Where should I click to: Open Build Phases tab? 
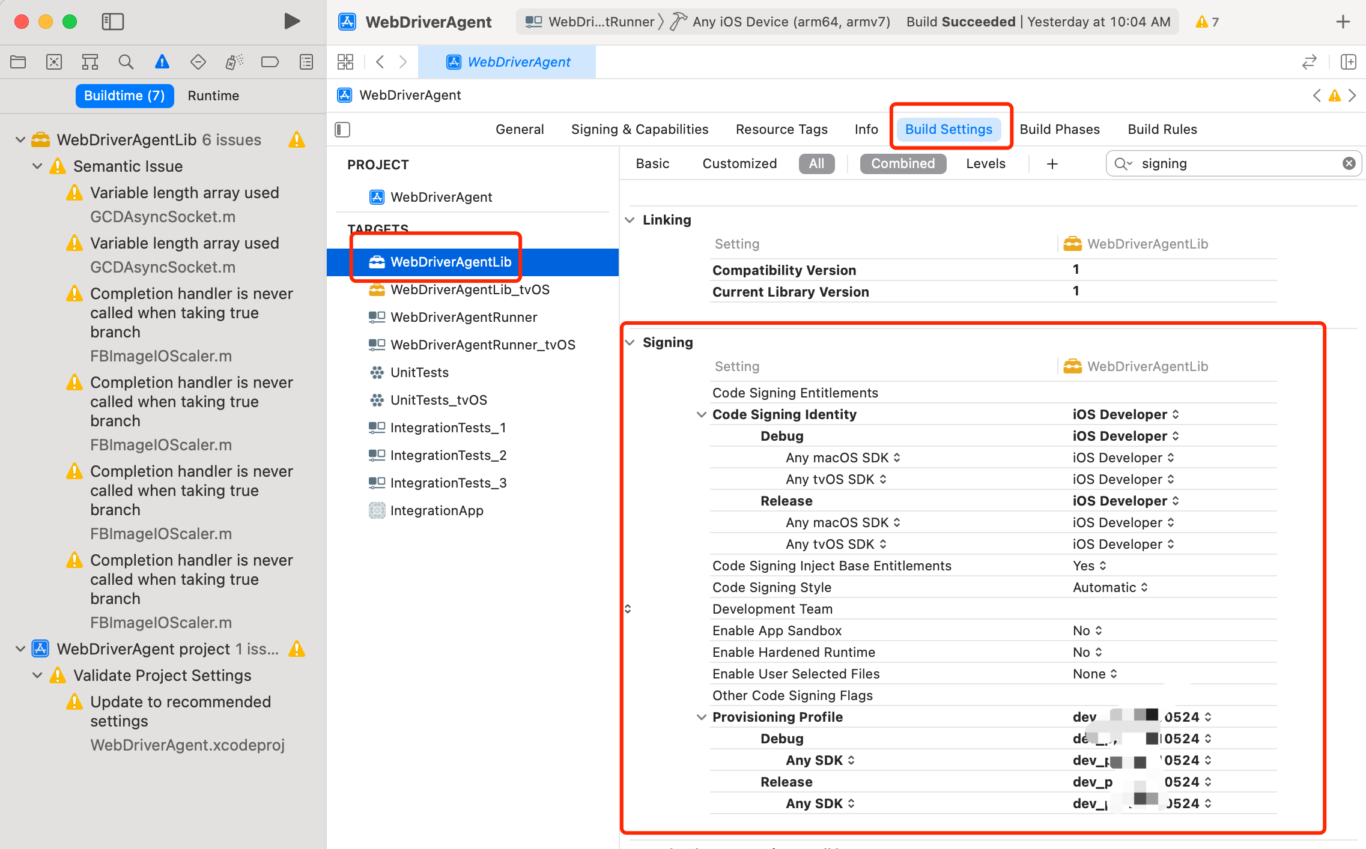tap(1060, 129)
